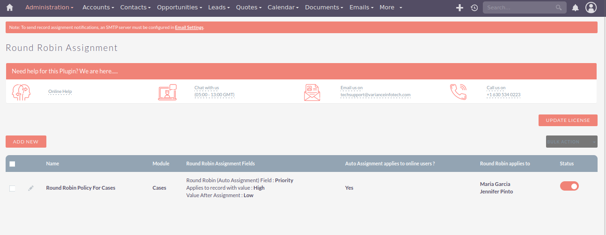Viewport: 606px width, 235px height.
Task: Expand the More menu dropdown
Action: [x=391, y=7]
